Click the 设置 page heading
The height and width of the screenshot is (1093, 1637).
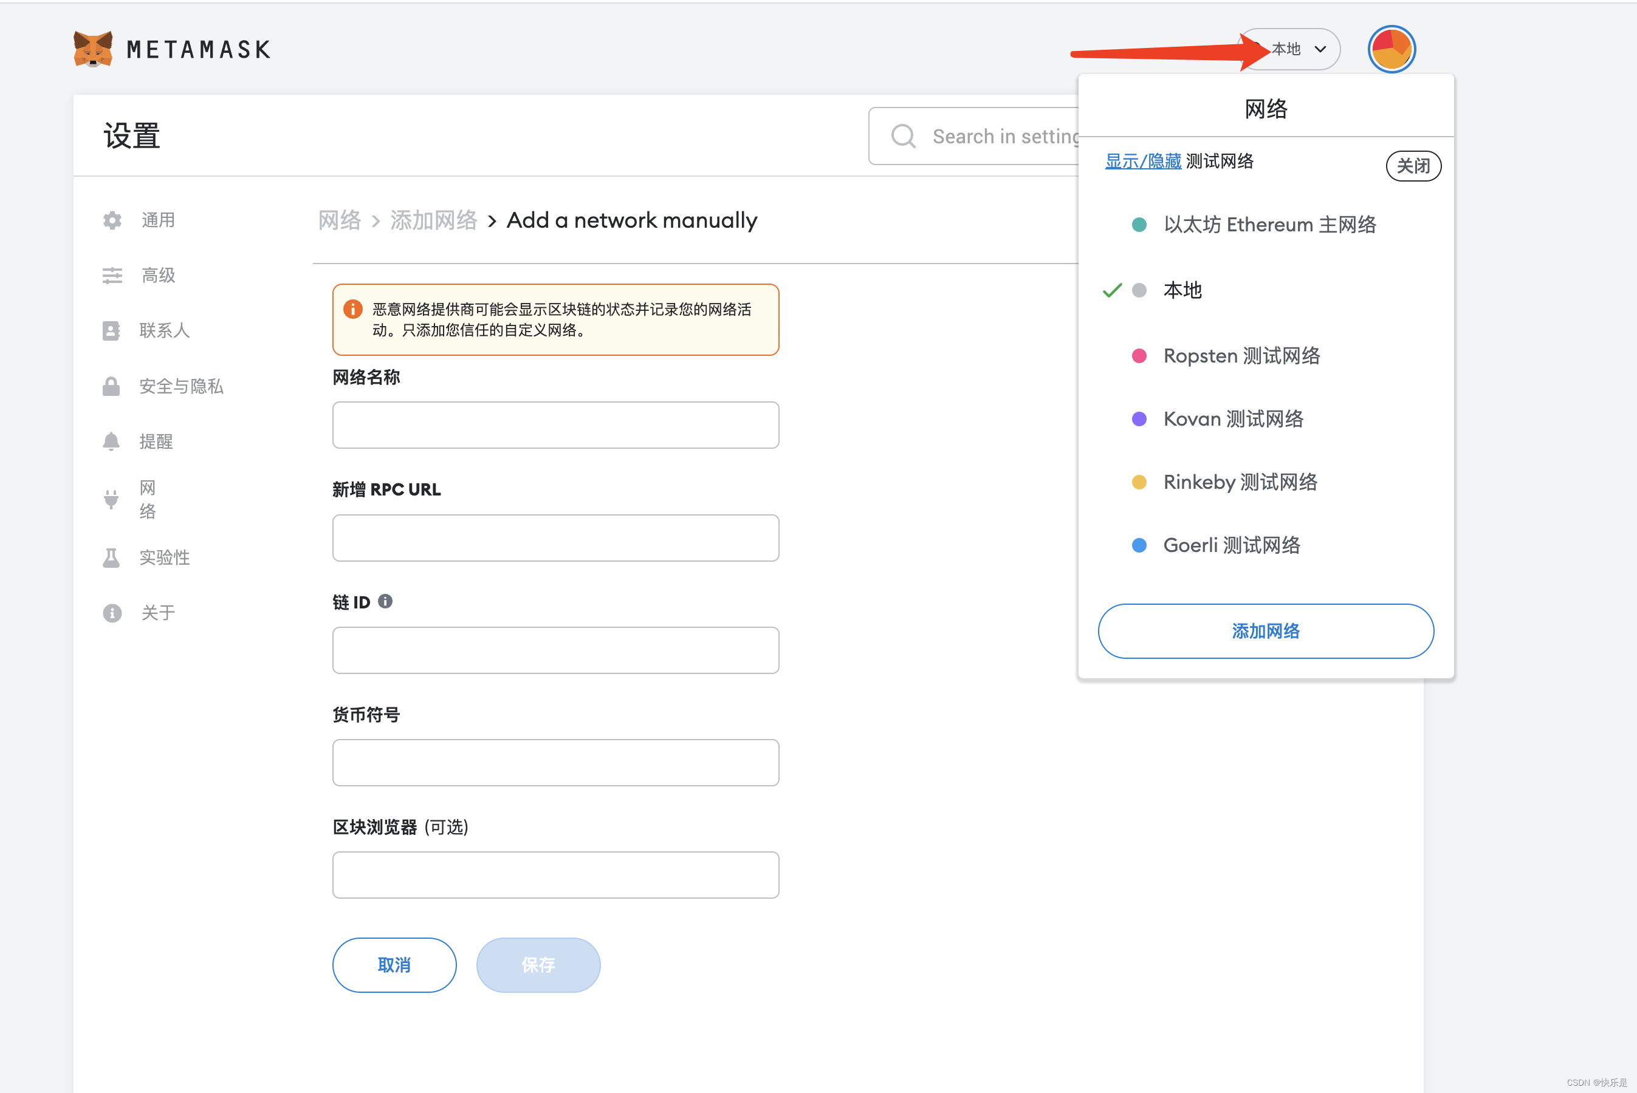pyautogui.click(x=132, y=135)
